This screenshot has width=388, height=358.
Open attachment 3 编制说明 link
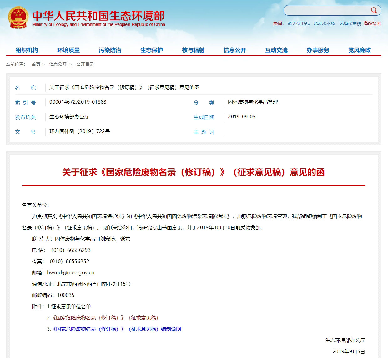[x=117, y=329]
